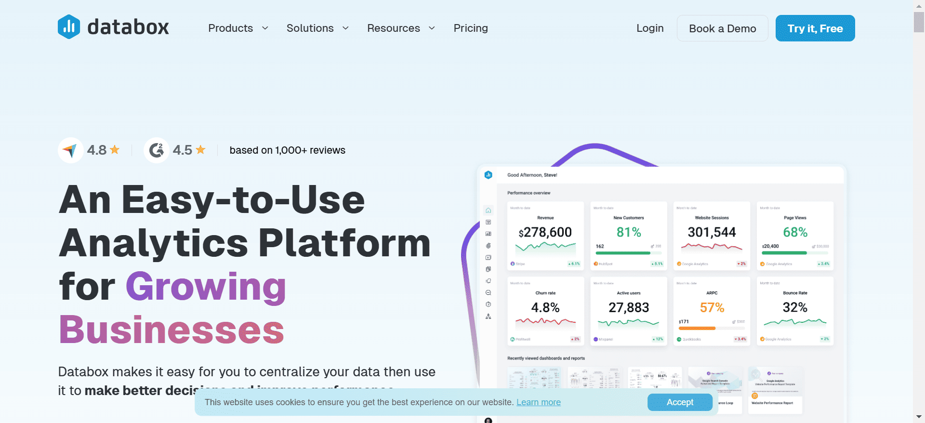This screenshot has height=423, width=925.
Task: Click the 3.4% change badge on ARPC card
Action: click(x=740, y=339)
